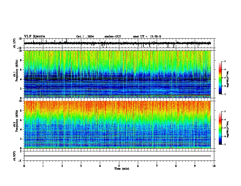Click the "1" minute tick label

pyautogui.click(x=43, y=166)
